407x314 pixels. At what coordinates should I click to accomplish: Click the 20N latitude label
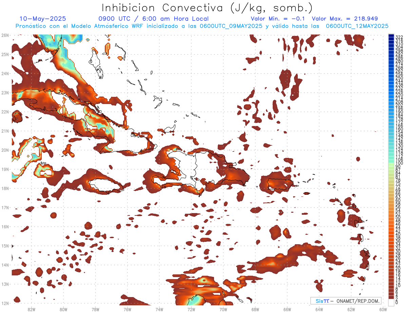pyautogui.click(x=5, y=150)
